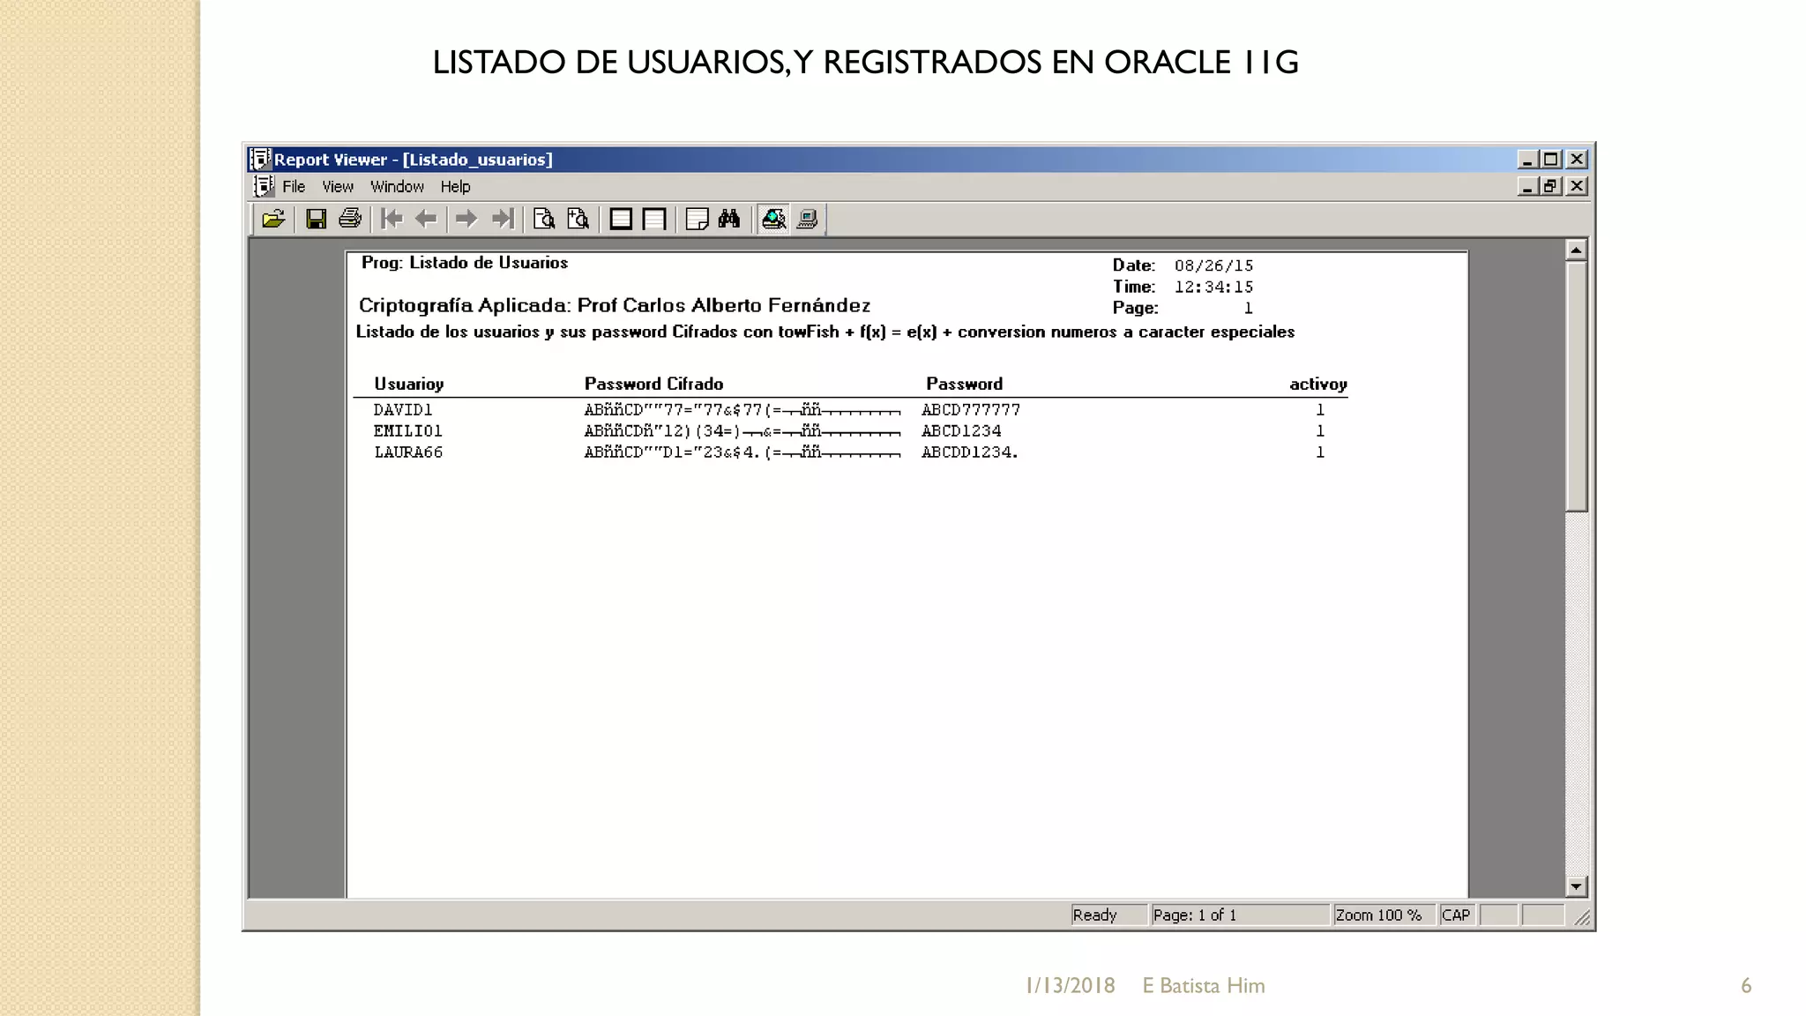This screenshot has width=1806, height=1016.
Task: Click the password ABCD777777
Action: 971,410
